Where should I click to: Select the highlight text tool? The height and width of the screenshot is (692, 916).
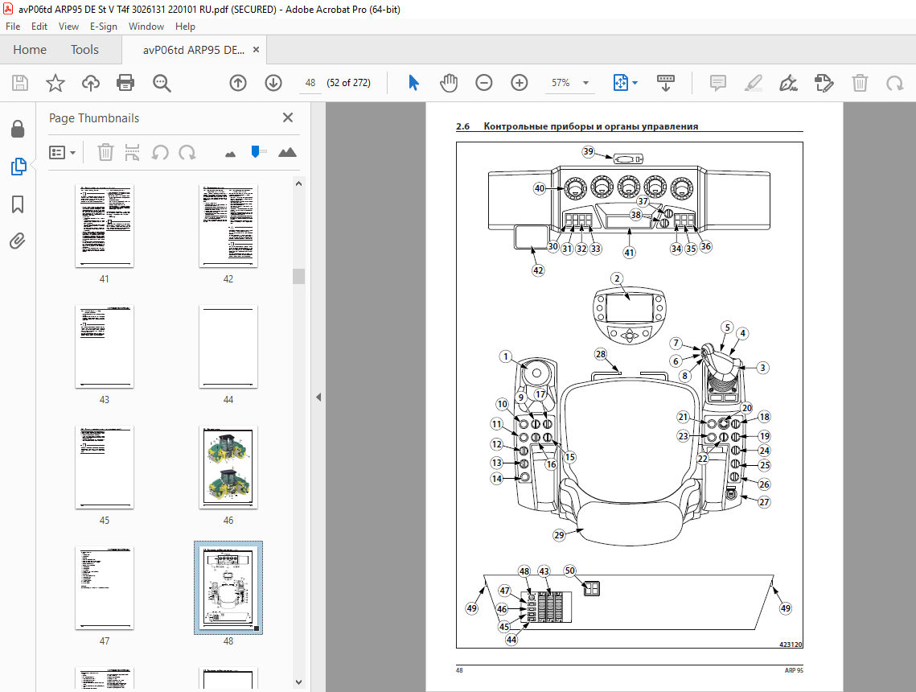click(x=754, y=83)
